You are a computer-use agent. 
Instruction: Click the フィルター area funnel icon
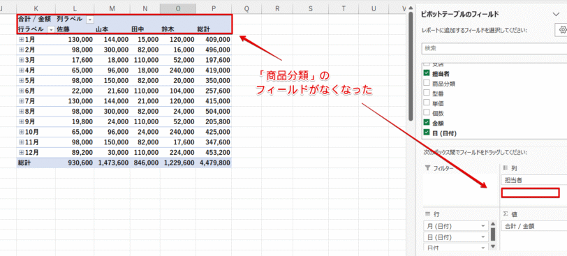tap(428, 168)
